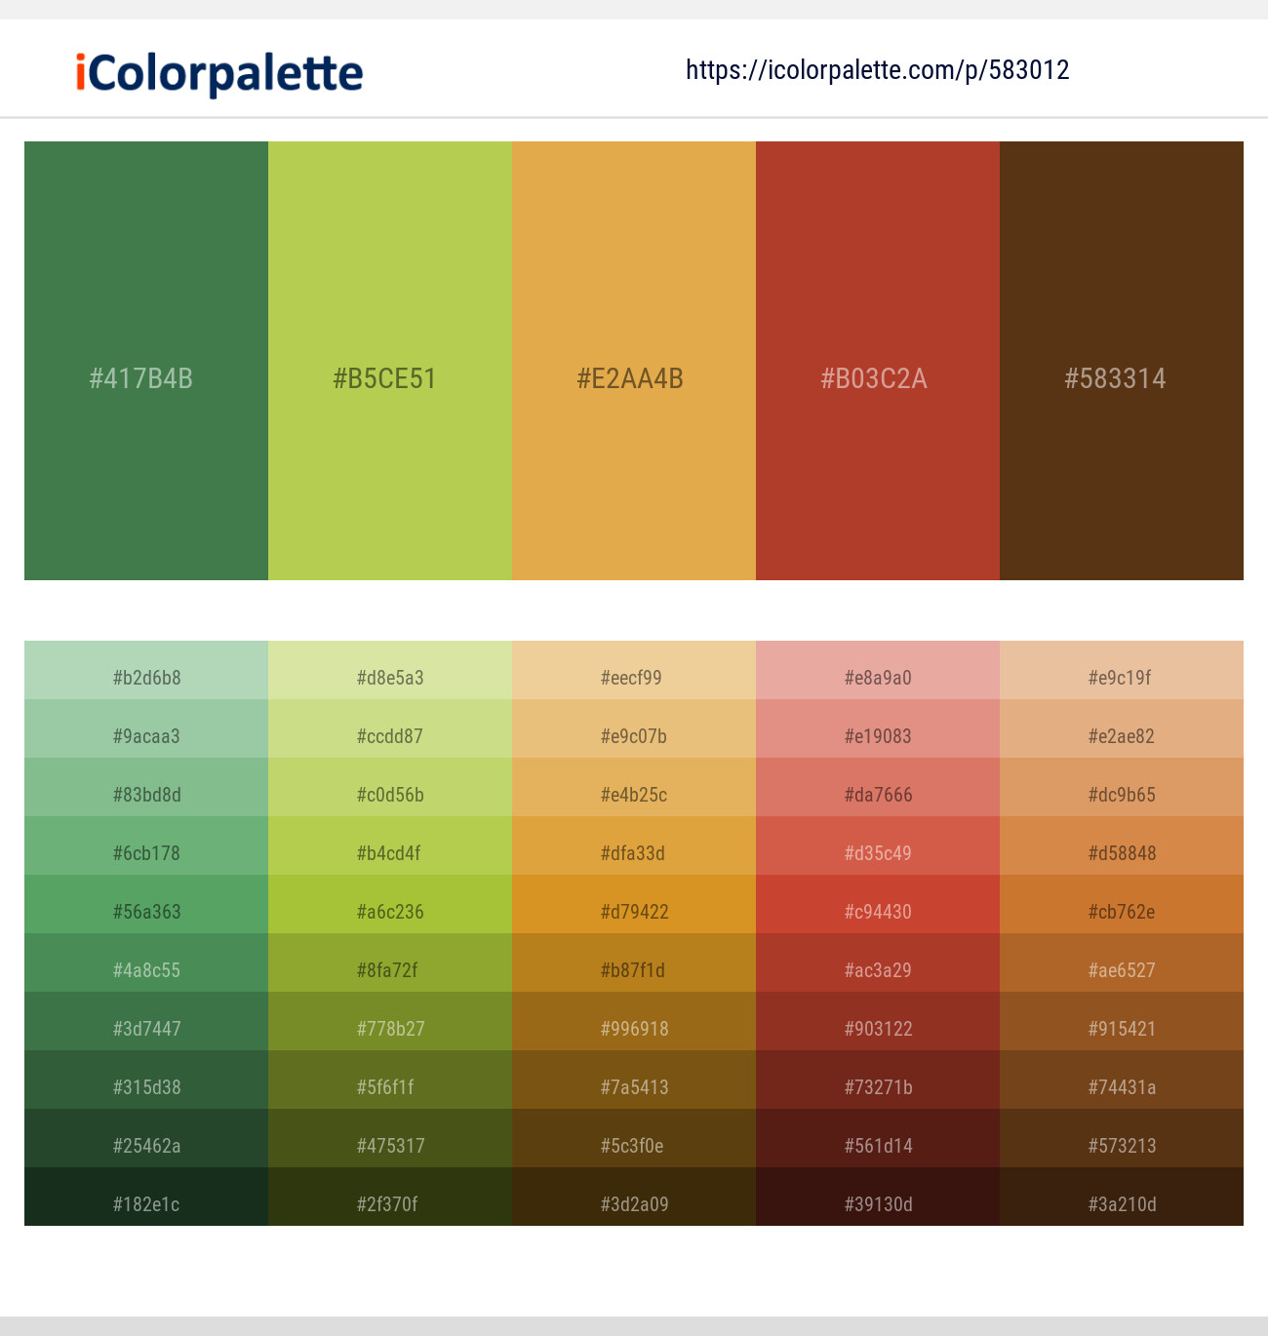Click the #e8a9a0 pink shade
The image size is (1268, 1336).
click(877, 678)
